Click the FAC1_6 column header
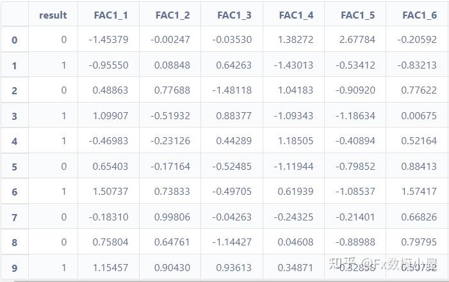 coord(419,15)
